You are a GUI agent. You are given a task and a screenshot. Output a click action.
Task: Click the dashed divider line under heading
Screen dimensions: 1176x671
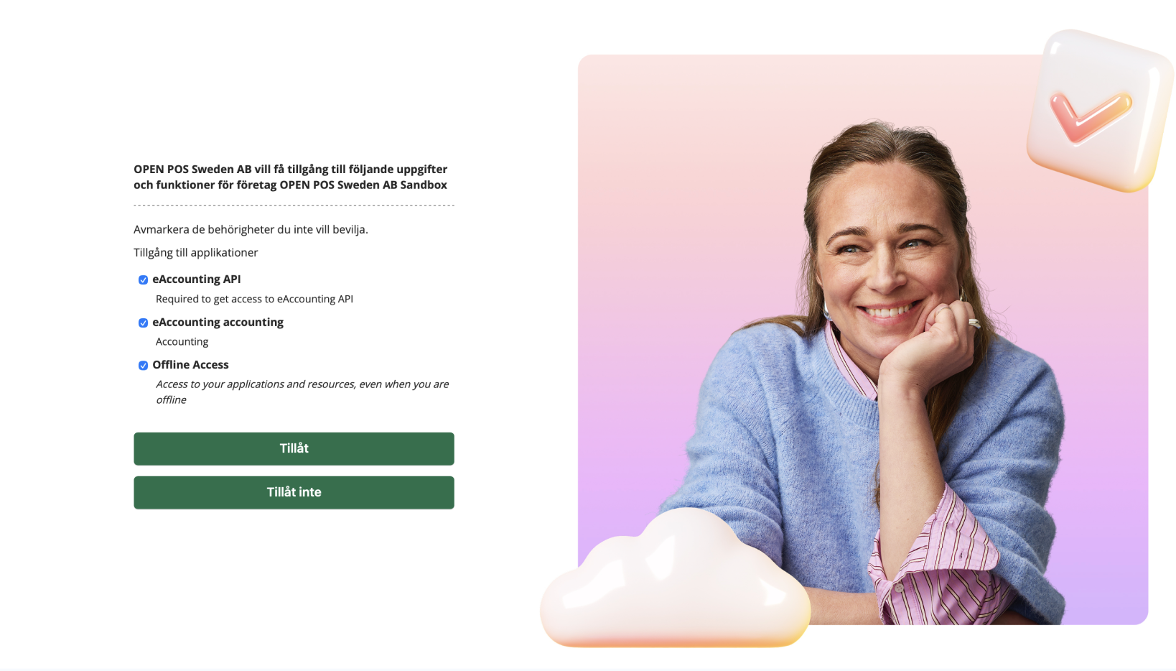click(294, 205)
